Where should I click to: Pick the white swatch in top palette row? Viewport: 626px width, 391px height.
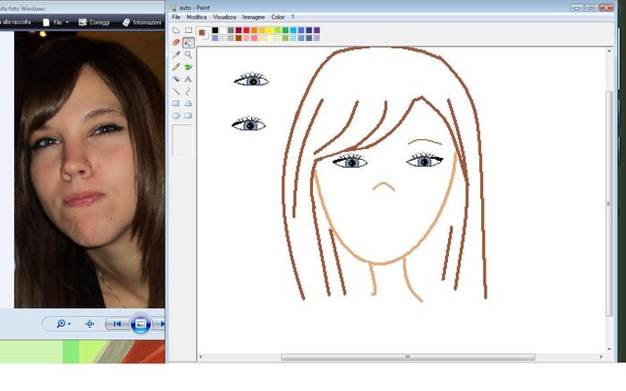(x=224, y=30)
